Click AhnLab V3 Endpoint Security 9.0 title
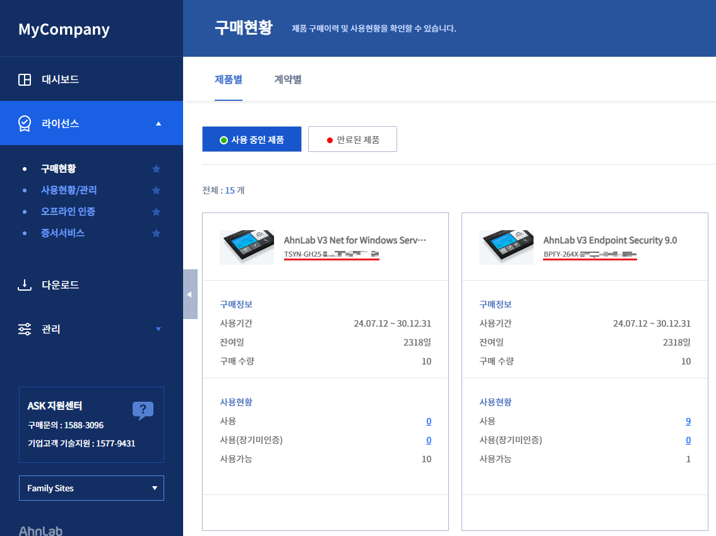The width and height of the screenshot is (716, 536). 610,240
